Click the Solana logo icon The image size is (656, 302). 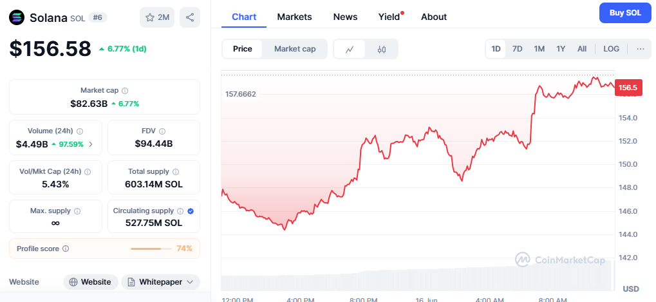[17, 17]
